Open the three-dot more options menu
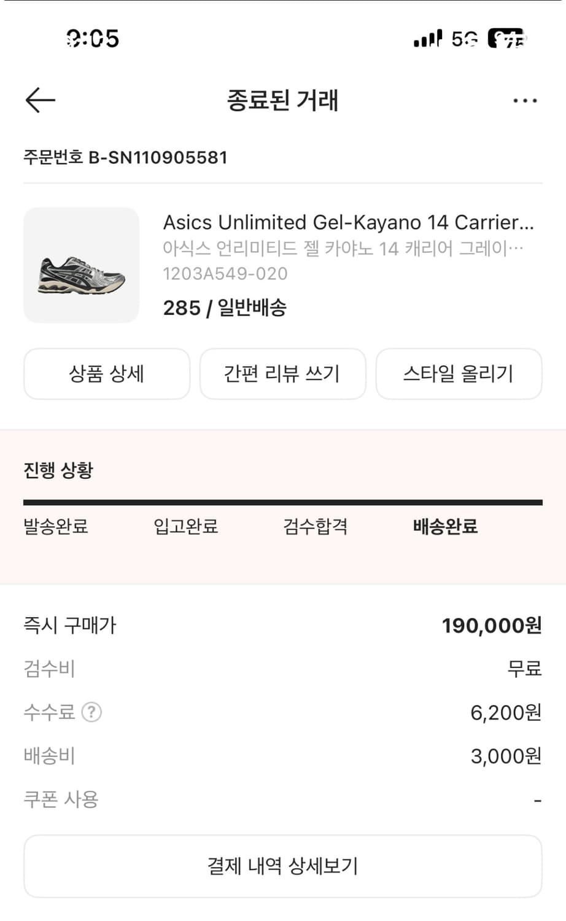566x921 pixels. click(x=525, y=101)
